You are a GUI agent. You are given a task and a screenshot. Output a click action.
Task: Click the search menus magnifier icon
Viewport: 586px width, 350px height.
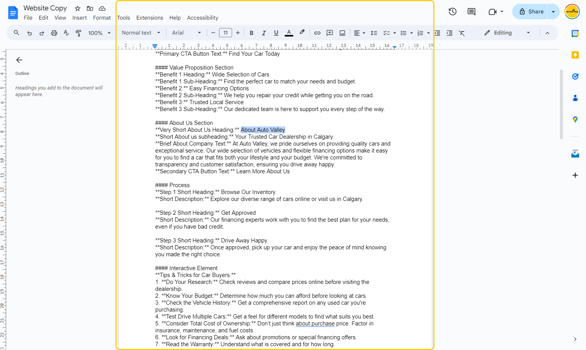pos(17,33)
